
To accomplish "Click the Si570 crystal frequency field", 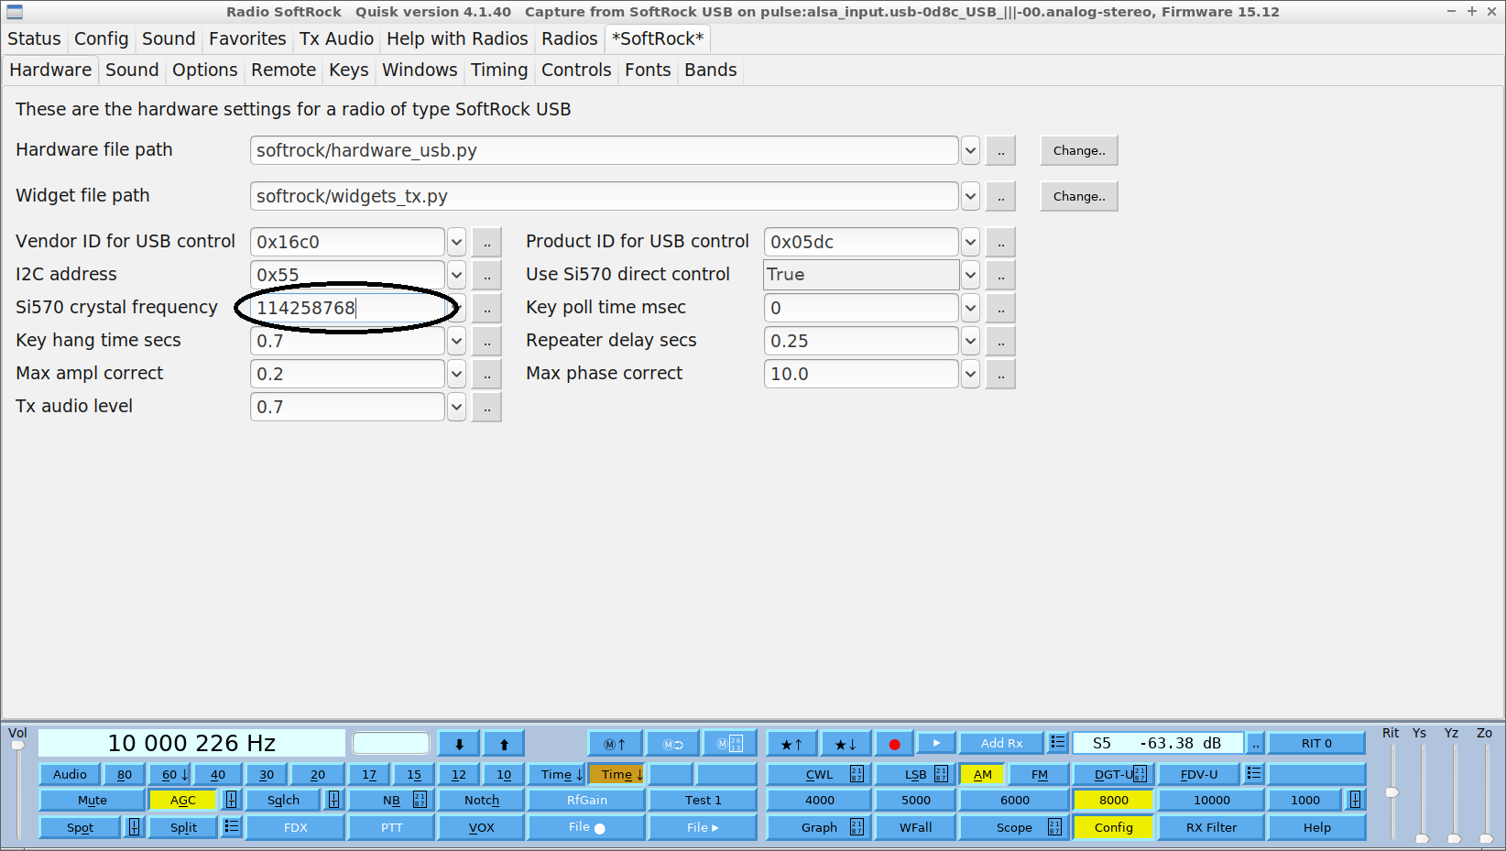I will click(x=348, y=308).
